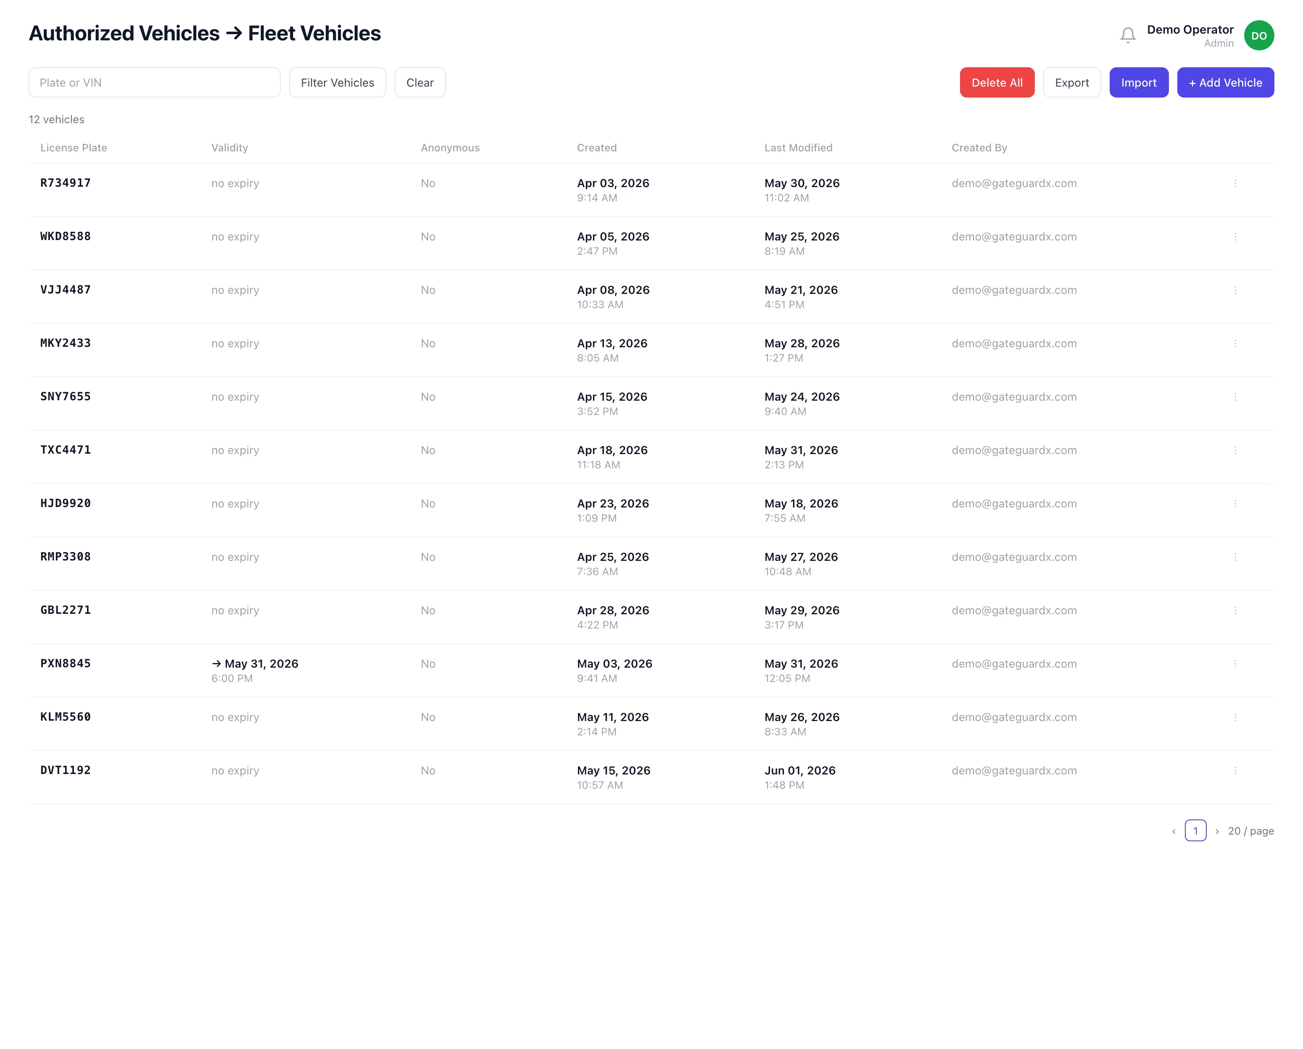Add a new vehicle
The image size is (1303, 1049).
(x=1226, y=82)
